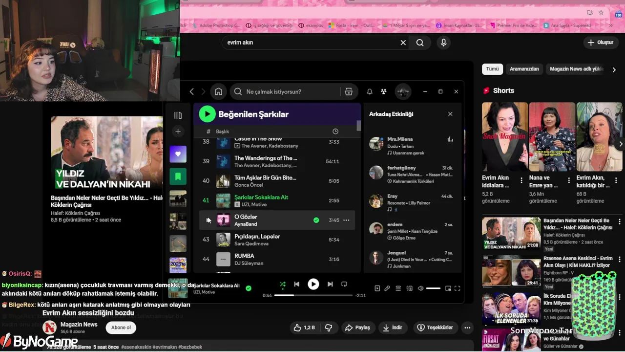
Task: Remove O Gözler from Liked Songs checkmark
Action: pyautogui.click(x=316, y=220)
